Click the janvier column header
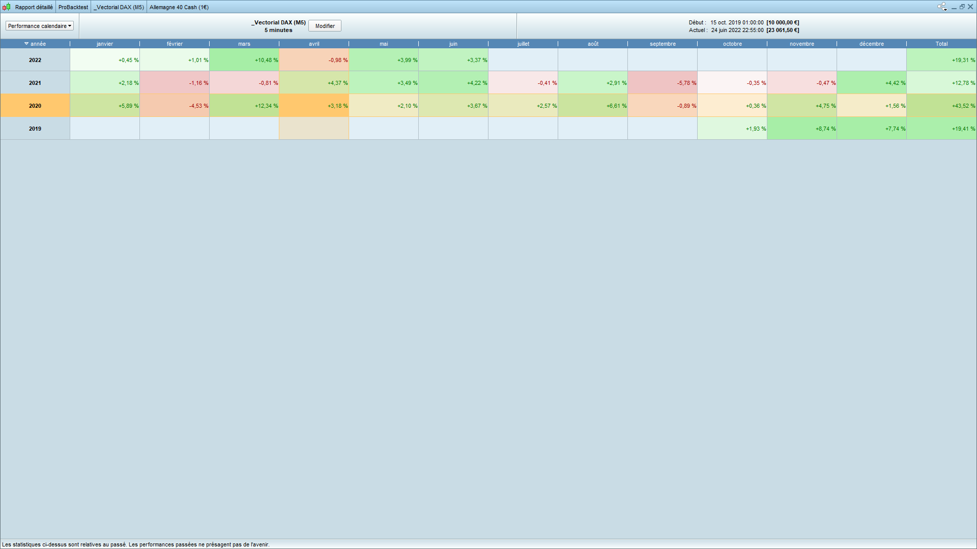The width and height of the screenshot is (977, 549). tap(105, 44)
